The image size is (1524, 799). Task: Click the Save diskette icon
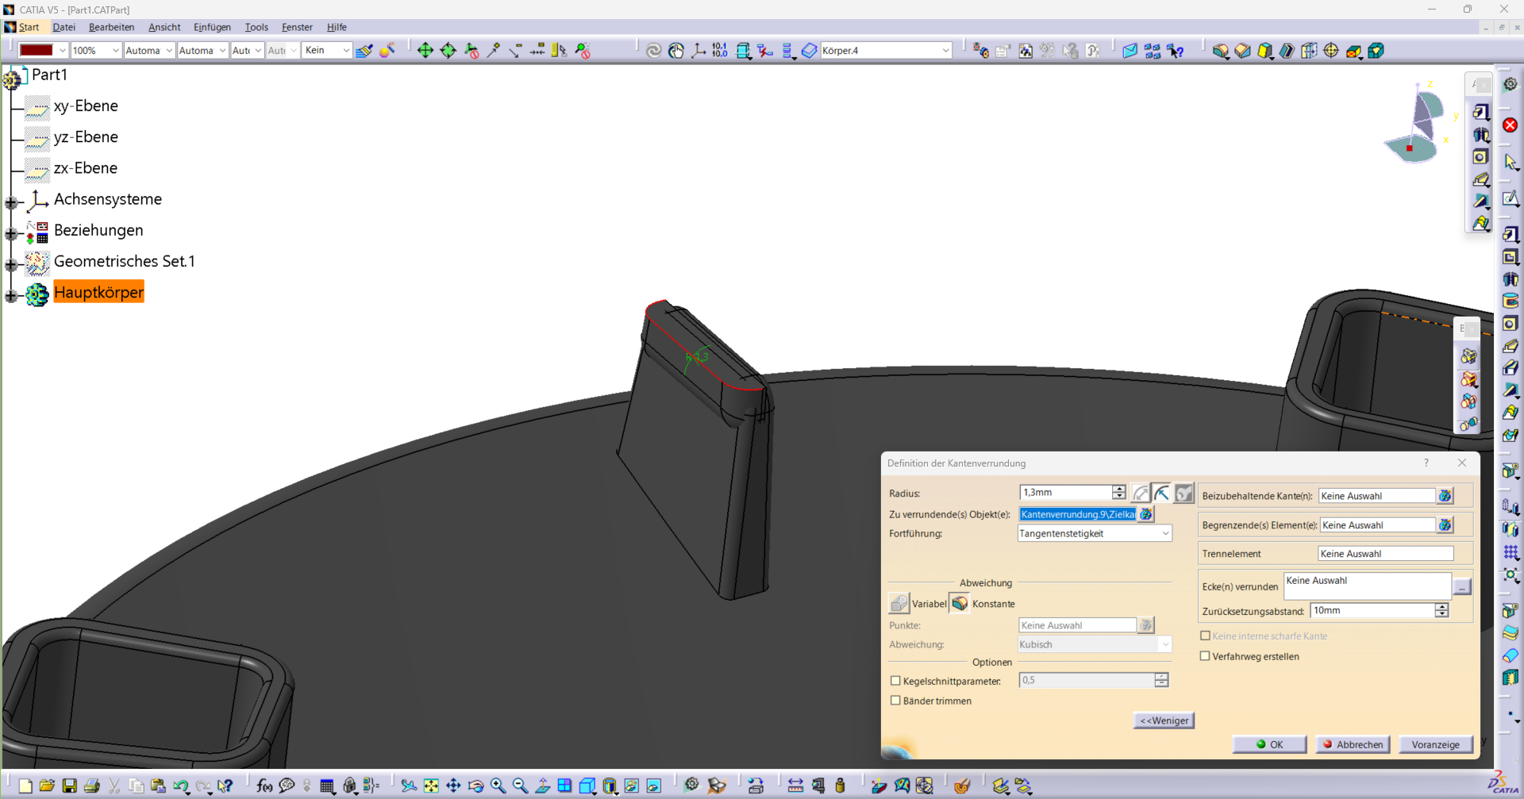pos(70,786)
